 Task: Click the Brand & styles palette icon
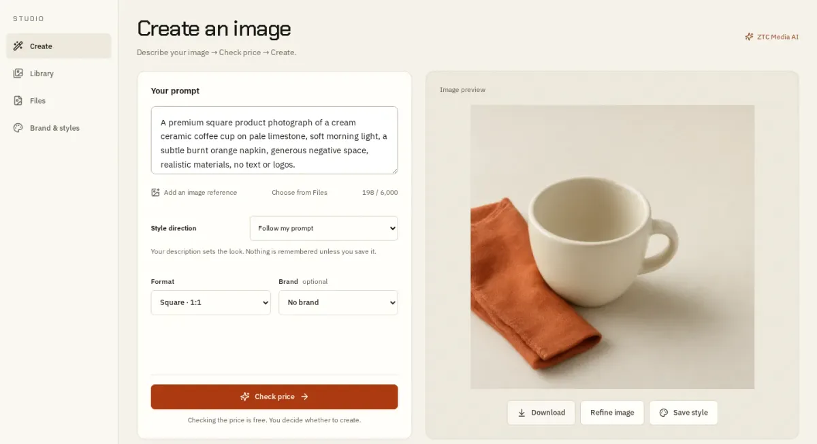pos(18,128)
